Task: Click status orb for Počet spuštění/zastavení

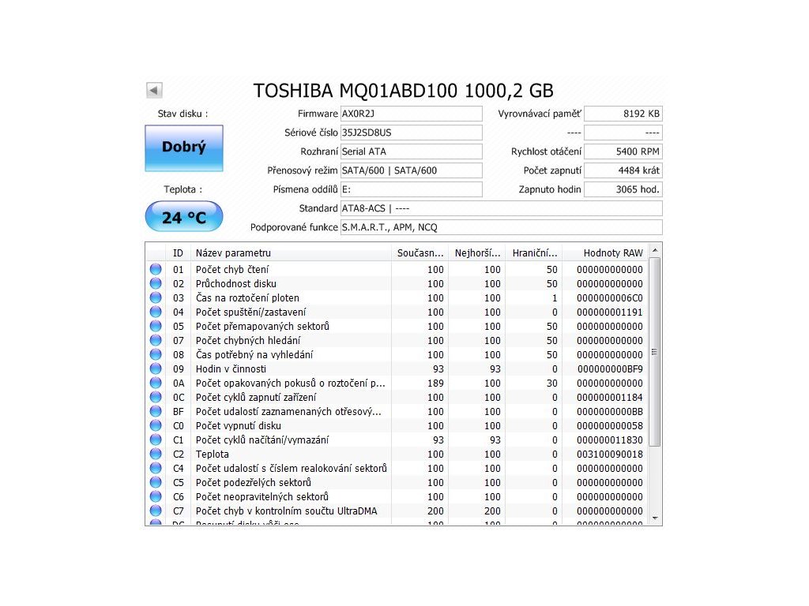Action: point(156,312)
